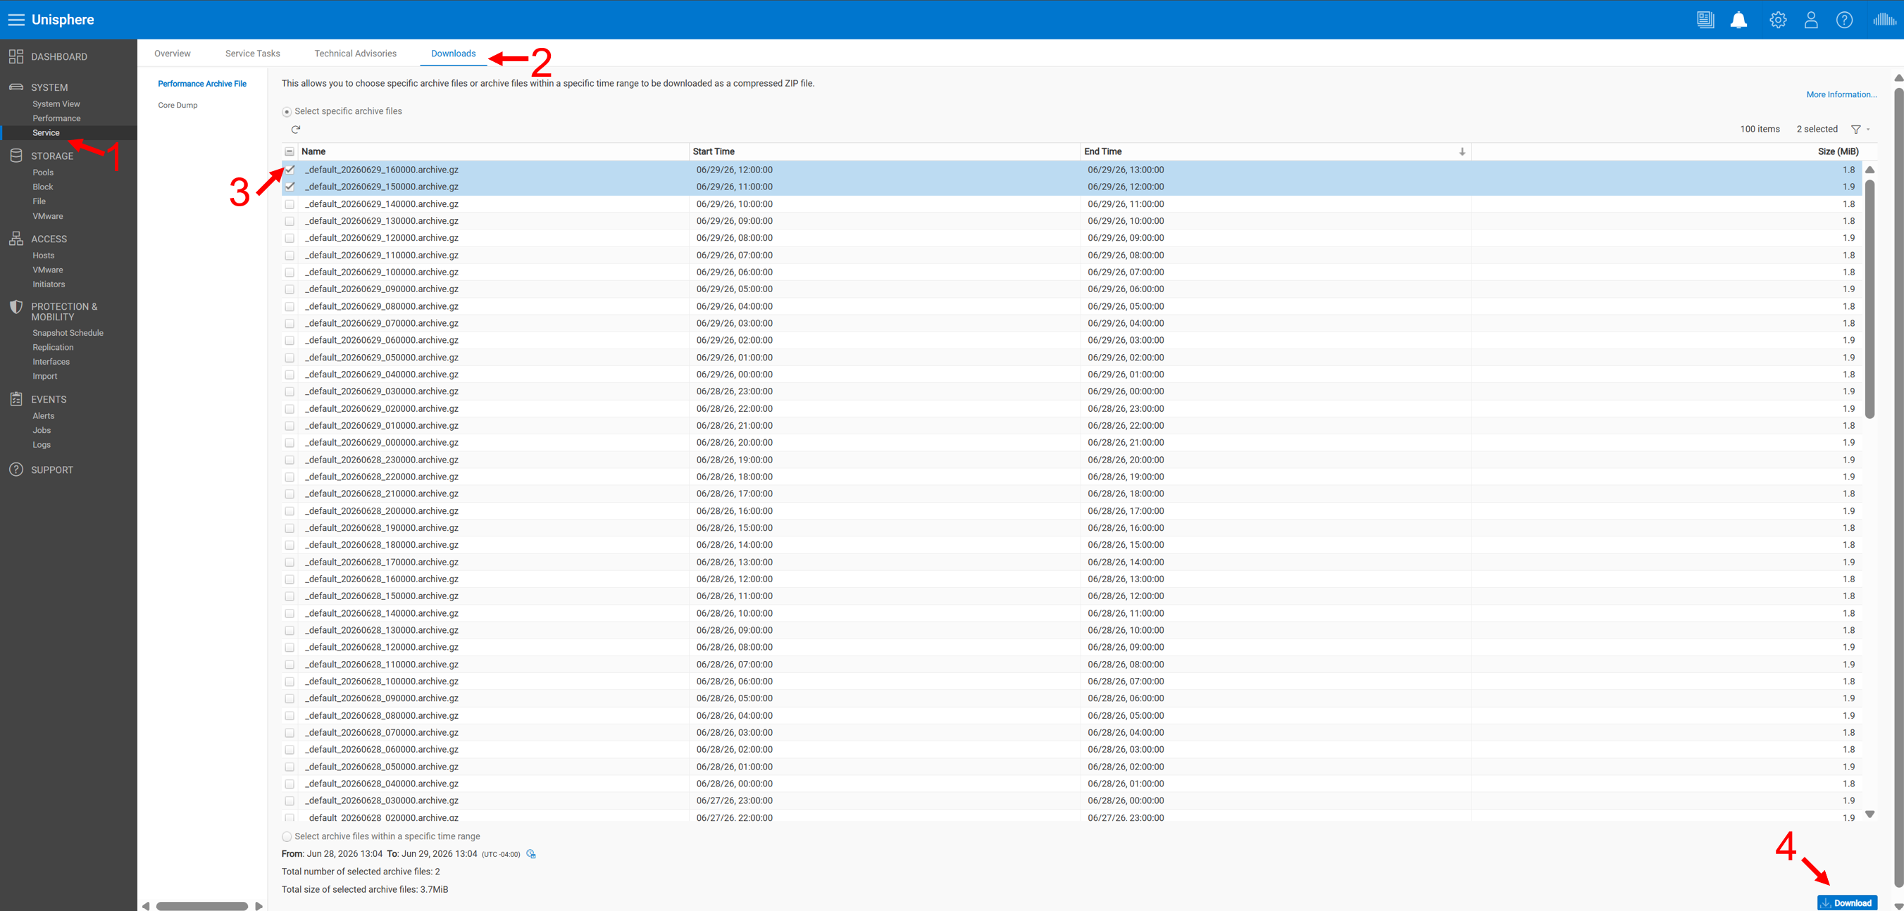Sort by Start Time column header
The image size is (1904, 911).
click(x=714, y=151)
